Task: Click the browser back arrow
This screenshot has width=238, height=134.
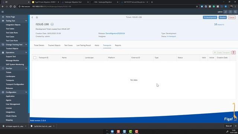Action: pyautogui.click(x=3, y=7)
